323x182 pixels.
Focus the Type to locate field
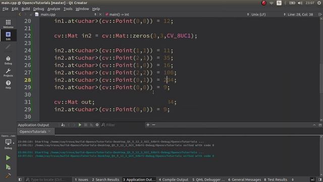point(48,179)
